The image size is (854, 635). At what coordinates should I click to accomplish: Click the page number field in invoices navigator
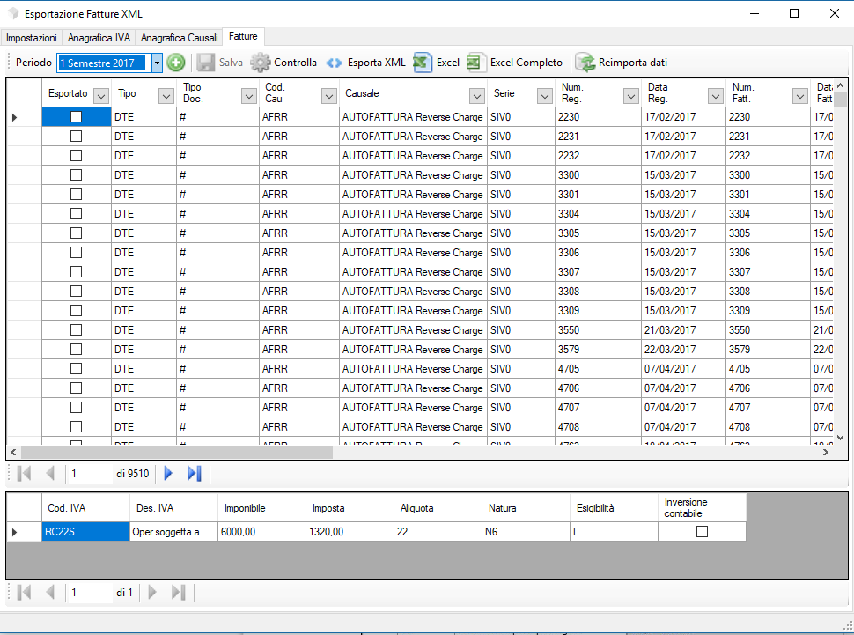pyautogui.click(x=88, y=474)
